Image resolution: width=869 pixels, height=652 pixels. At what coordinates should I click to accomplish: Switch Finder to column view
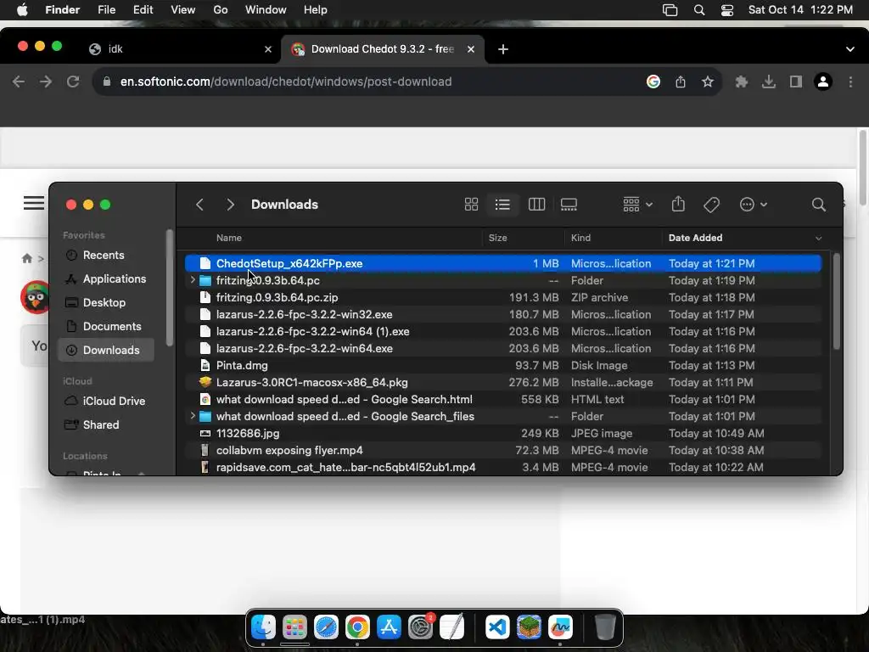tap(536, 205)
